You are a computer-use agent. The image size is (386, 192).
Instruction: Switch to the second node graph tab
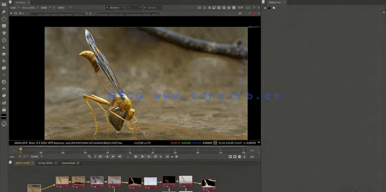point(48,163)
